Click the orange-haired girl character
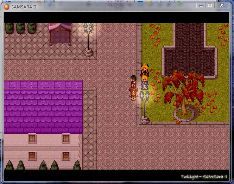The image size is (234, 184). point(133,94)
